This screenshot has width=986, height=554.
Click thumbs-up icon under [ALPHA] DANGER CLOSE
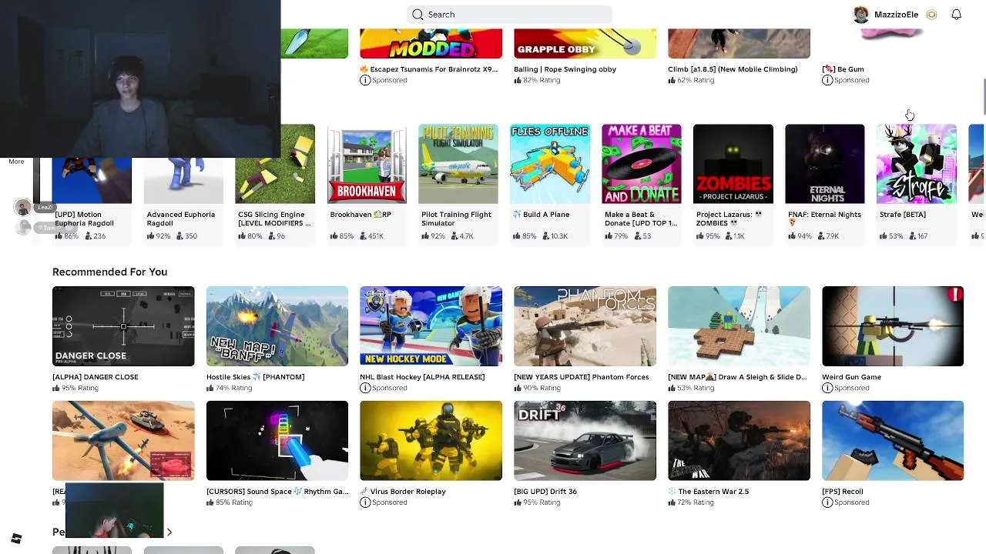[x=57, y=388]
